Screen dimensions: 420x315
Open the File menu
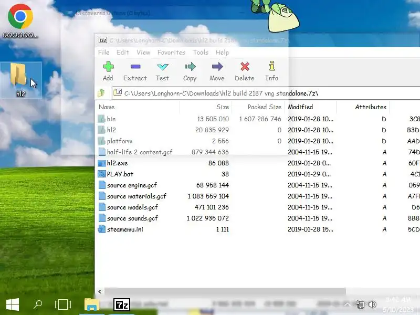[103, 52]
